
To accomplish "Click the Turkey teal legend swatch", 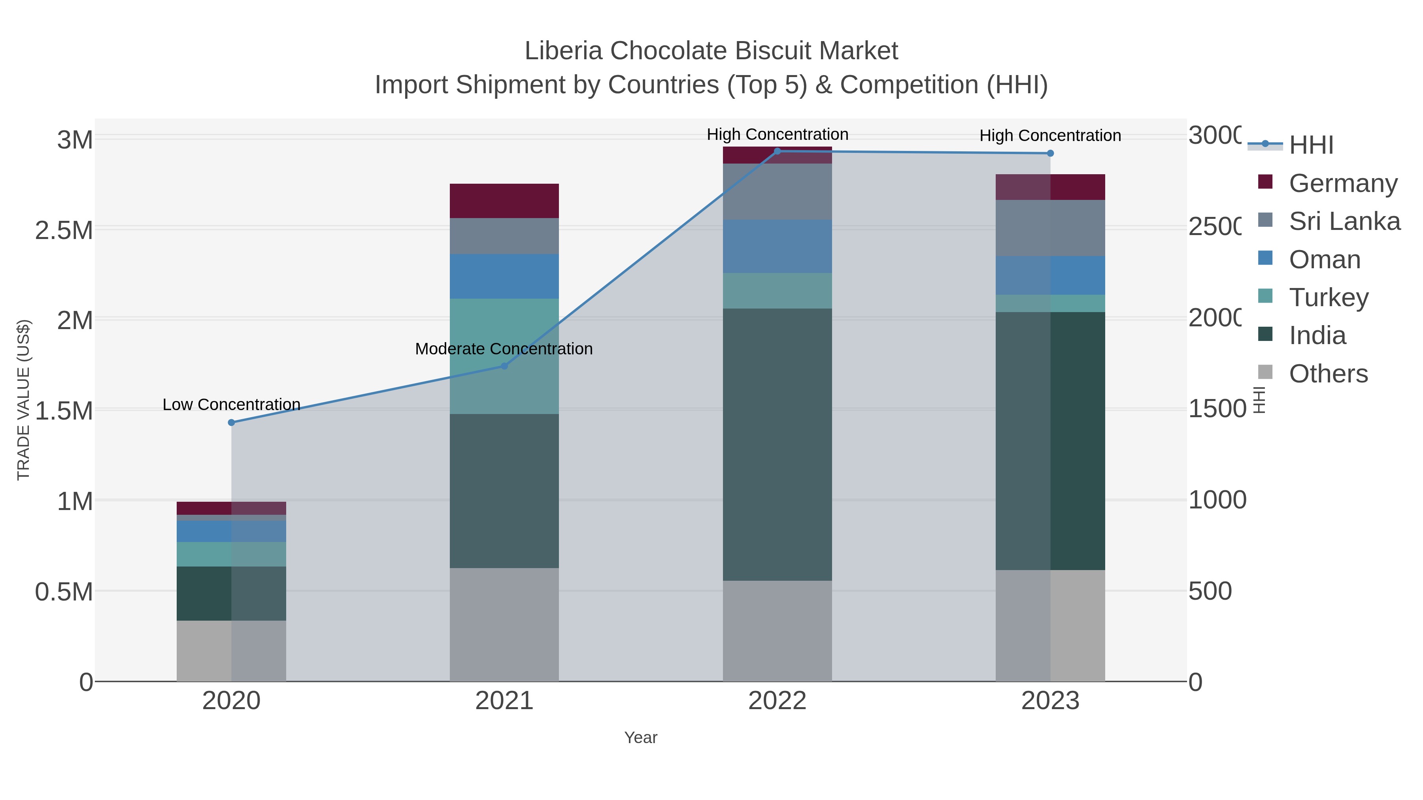I will 1265,296.
